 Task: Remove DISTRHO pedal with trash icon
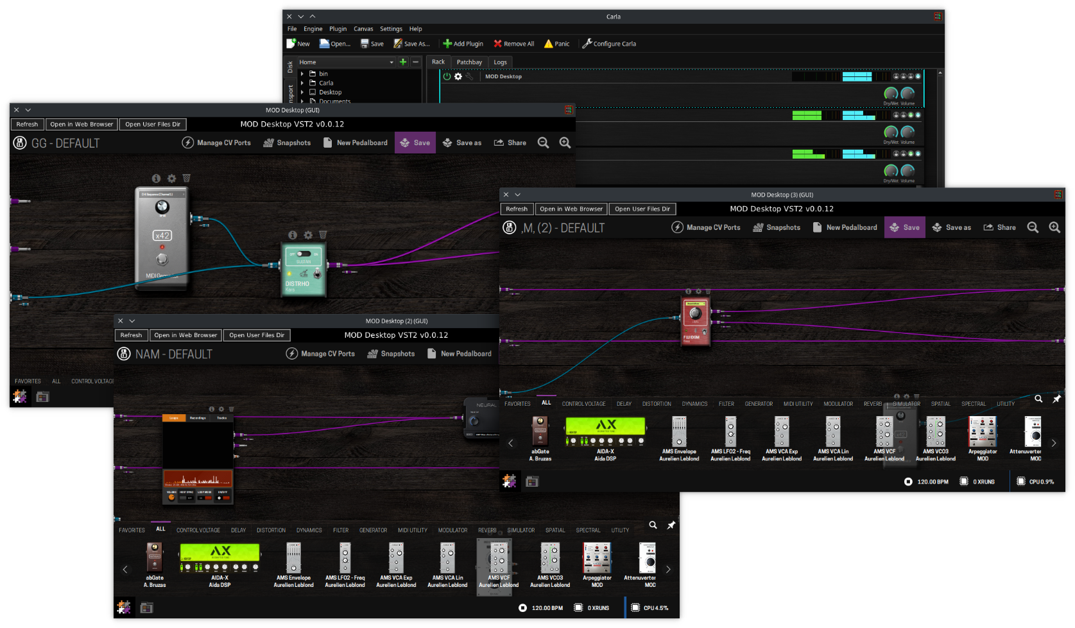click(x=323, y=235)
